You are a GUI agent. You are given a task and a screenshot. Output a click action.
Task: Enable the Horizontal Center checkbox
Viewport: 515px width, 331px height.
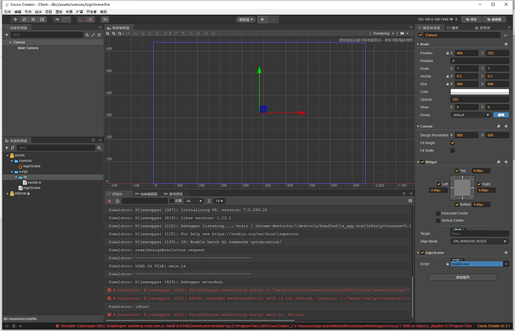coord(438,213)
